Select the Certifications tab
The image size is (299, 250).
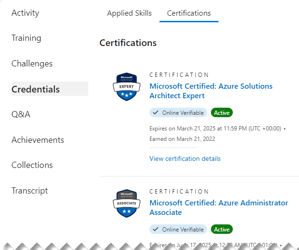(x=189, y=13)
